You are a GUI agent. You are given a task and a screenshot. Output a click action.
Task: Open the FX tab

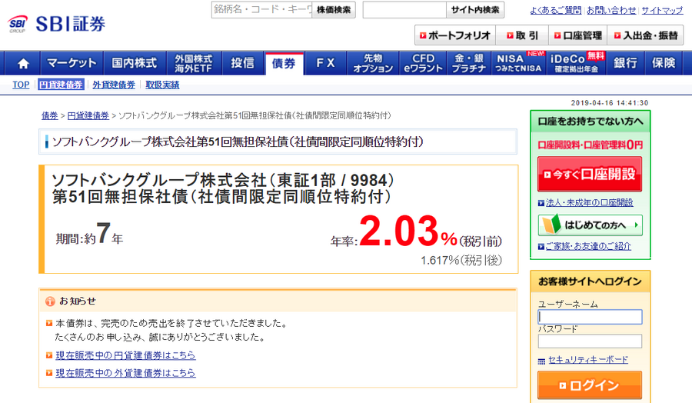325,63
